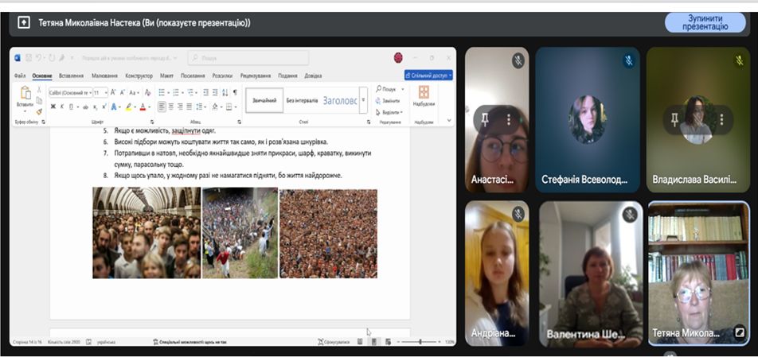
Task: Select center text alignment icon
Action: pyautogui.click(x=171, y=107)
